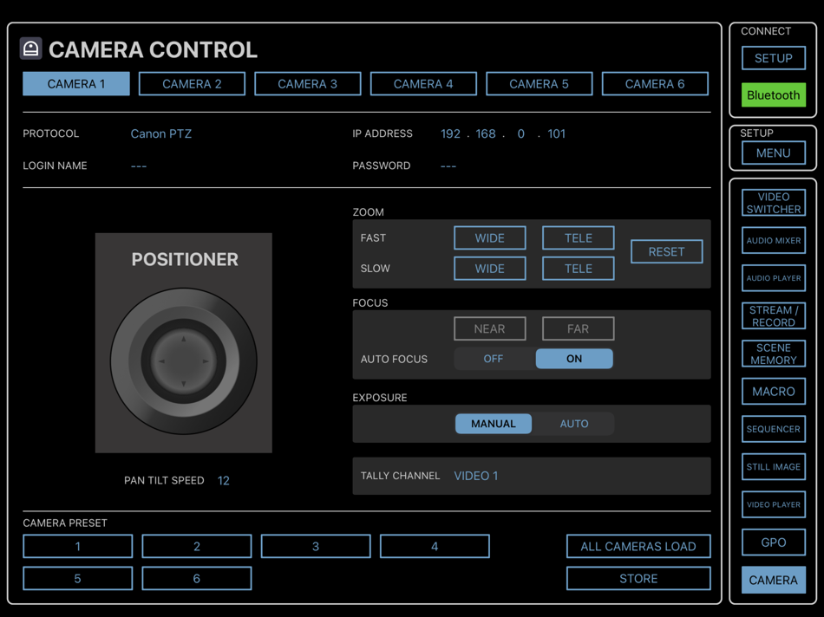Edit the password field
The image size is (824, 617).
click(448, 166)
